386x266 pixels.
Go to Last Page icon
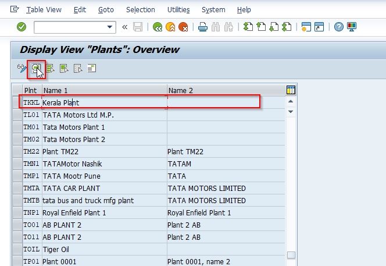click(x=287, y=27)
